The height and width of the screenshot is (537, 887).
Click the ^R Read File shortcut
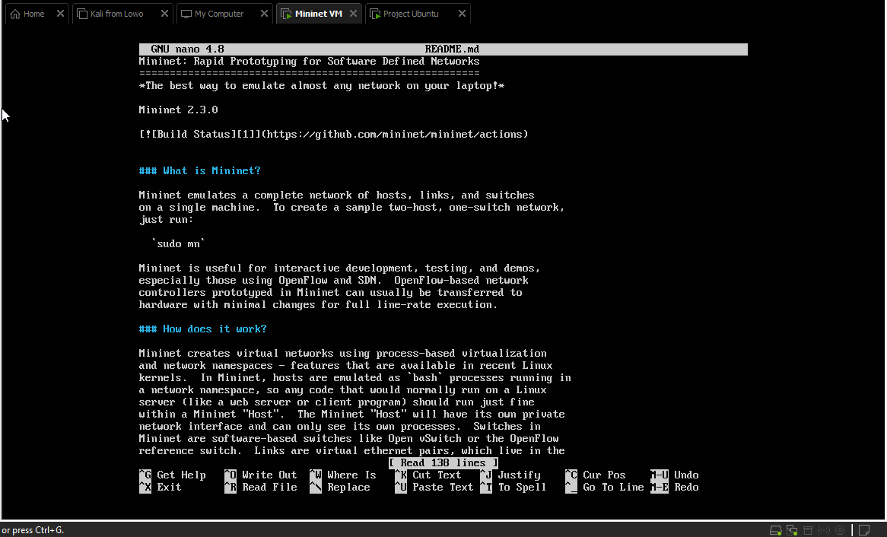[x=261, y=488]
